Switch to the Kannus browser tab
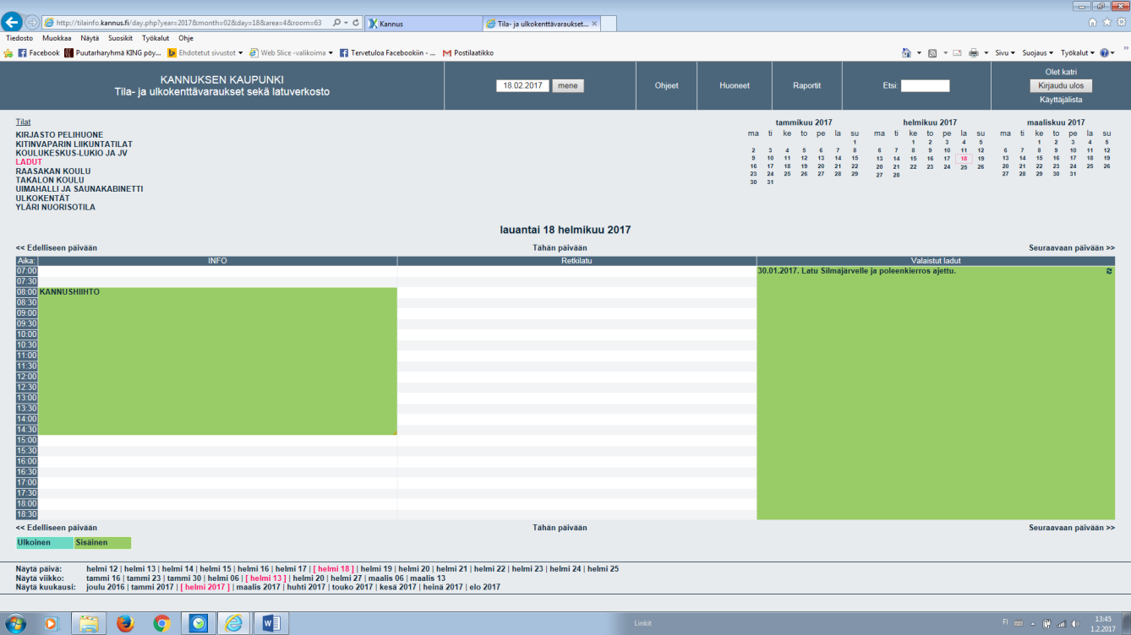 click(423, 24)
